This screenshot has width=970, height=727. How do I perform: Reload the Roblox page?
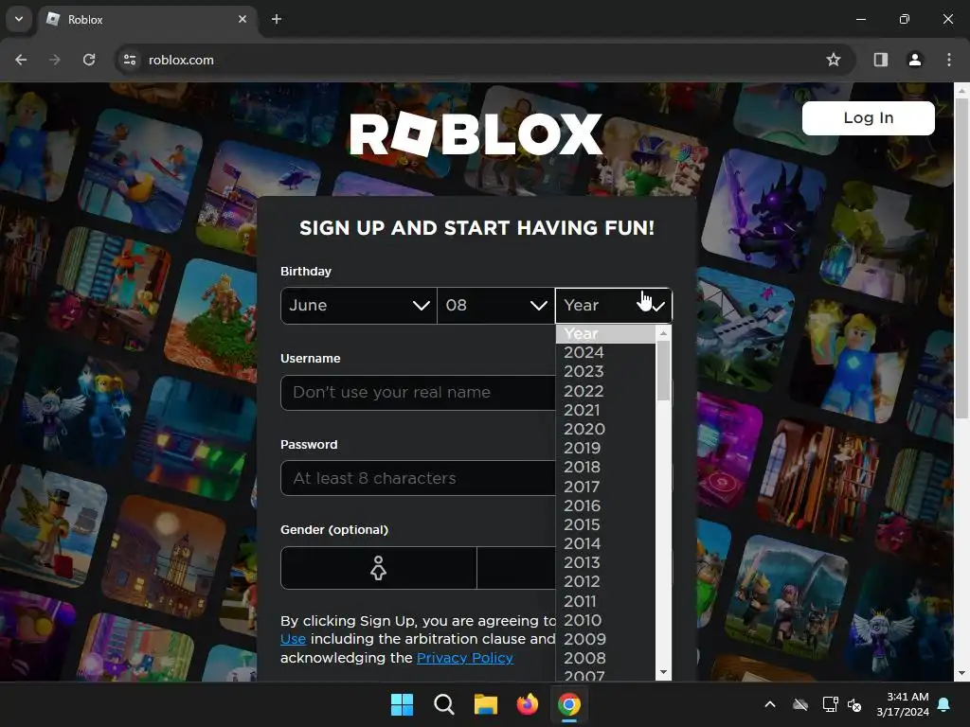pos(89,60)
